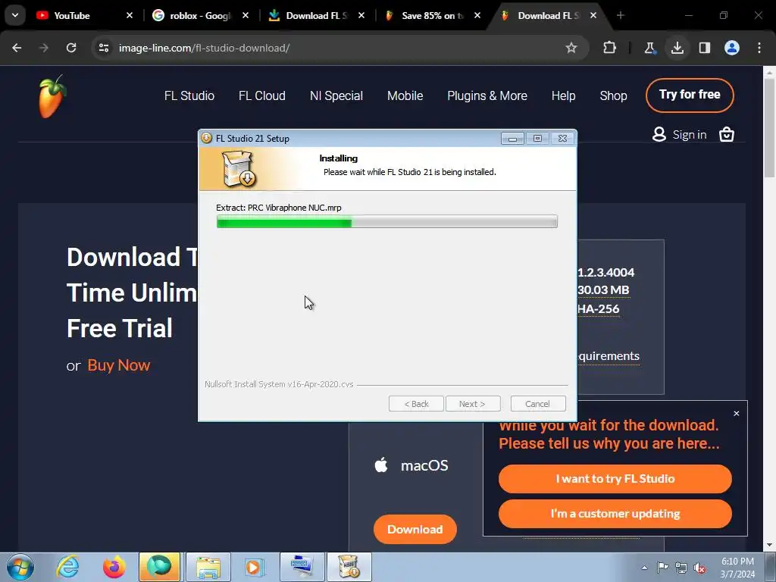The height and width of the screenshot is (582, 776).
Task: Open the tab search dropdown arrow
Action: tap(15, 15)
